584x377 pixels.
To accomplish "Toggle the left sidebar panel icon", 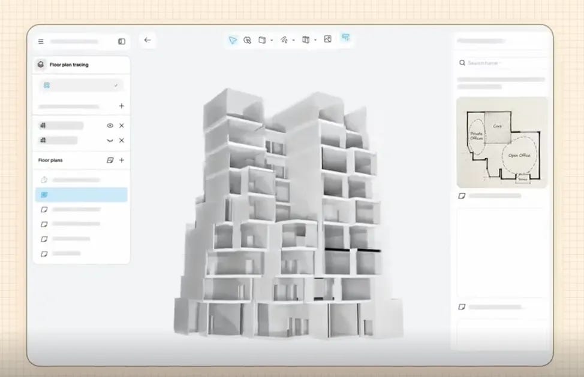I will pyautogui.click(x=122, y=41).
